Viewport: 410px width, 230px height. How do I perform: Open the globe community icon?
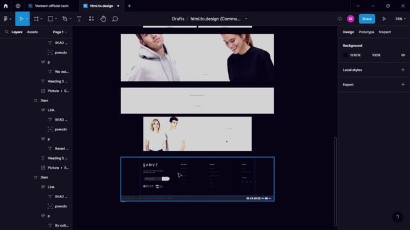tap(18, 6)
